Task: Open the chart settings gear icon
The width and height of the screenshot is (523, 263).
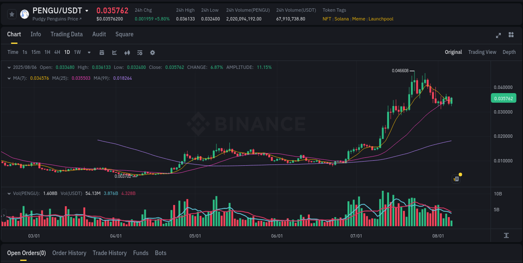Action: pos(152,53)
